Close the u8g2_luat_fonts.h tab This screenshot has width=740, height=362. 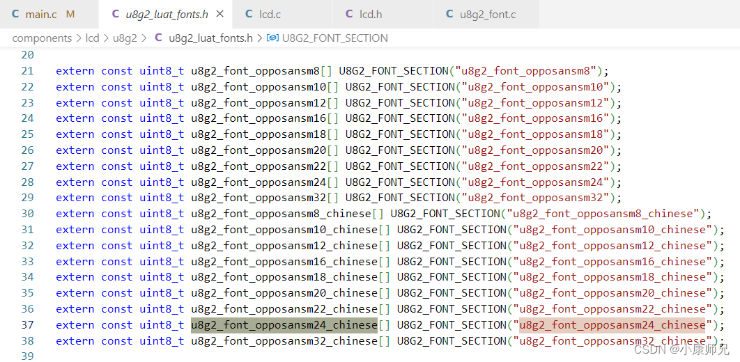219,14
